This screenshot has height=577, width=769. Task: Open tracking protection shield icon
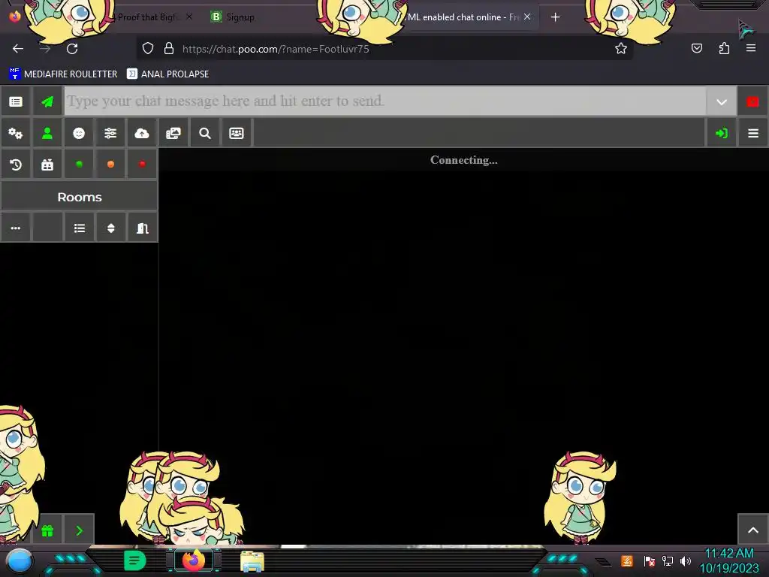tap(148, 49)
